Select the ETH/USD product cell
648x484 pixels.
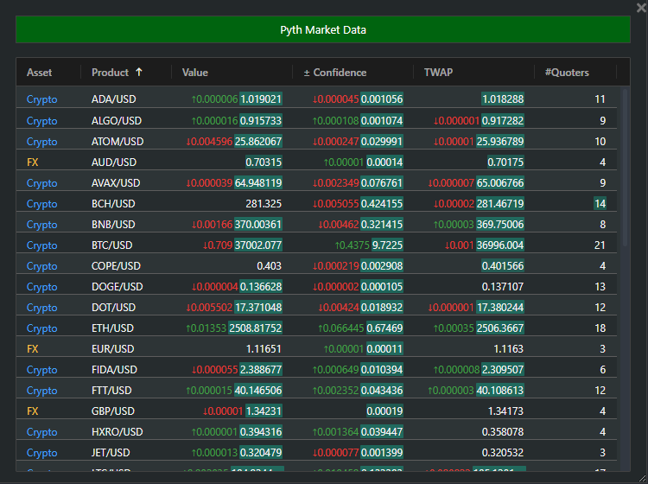pos(112,328)
